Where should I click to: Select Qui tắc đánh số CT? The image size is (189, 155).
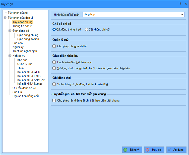click(24, 88)
